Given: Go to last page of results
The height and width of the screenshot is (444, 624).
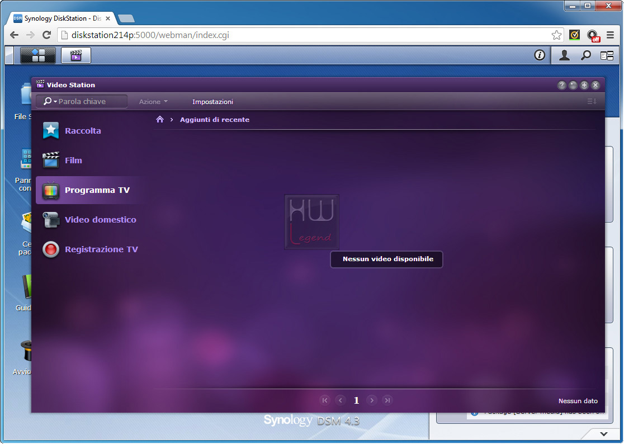Looking at the screenshot, I should [x=387, y=400].
